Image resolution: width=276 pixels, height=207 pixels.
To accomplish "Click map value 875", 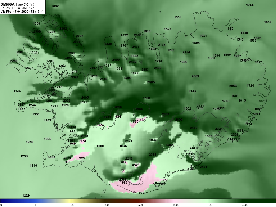I will 136,122.
